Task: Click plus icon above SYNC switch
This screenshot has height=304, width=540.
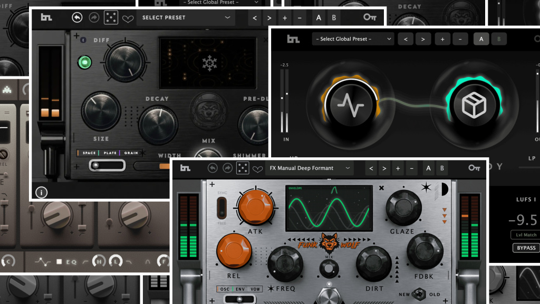Action: tap(212, 184)
